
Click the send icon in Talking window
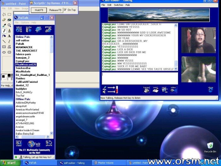(155, 89)
